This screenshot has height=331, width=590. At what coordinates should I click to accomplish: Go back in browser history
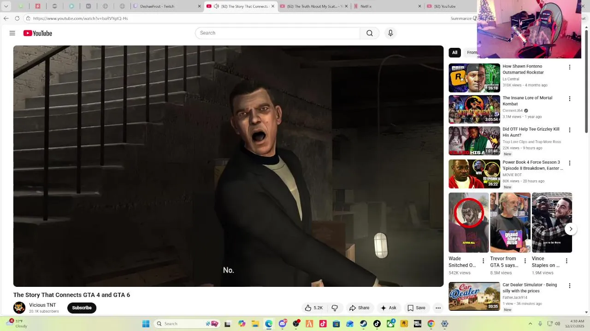(6, 18)
